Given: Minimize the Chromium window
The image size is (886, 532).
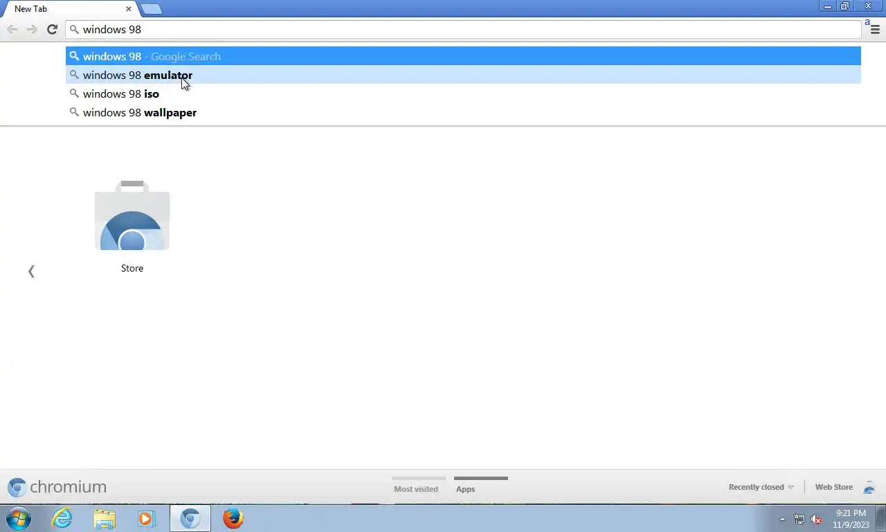Looking at the screenshot, I should click(x=827, y=6).
